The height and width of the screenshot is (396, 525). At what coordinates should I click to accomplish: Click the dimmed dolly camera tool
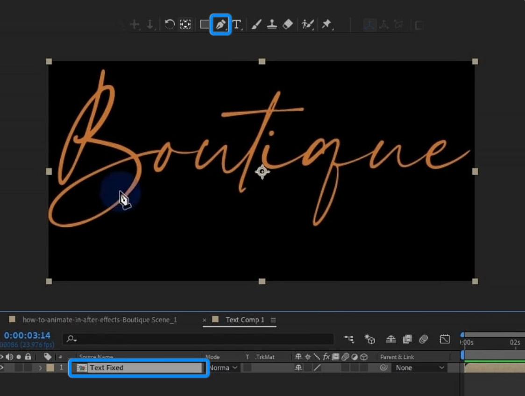coord(150,24)
